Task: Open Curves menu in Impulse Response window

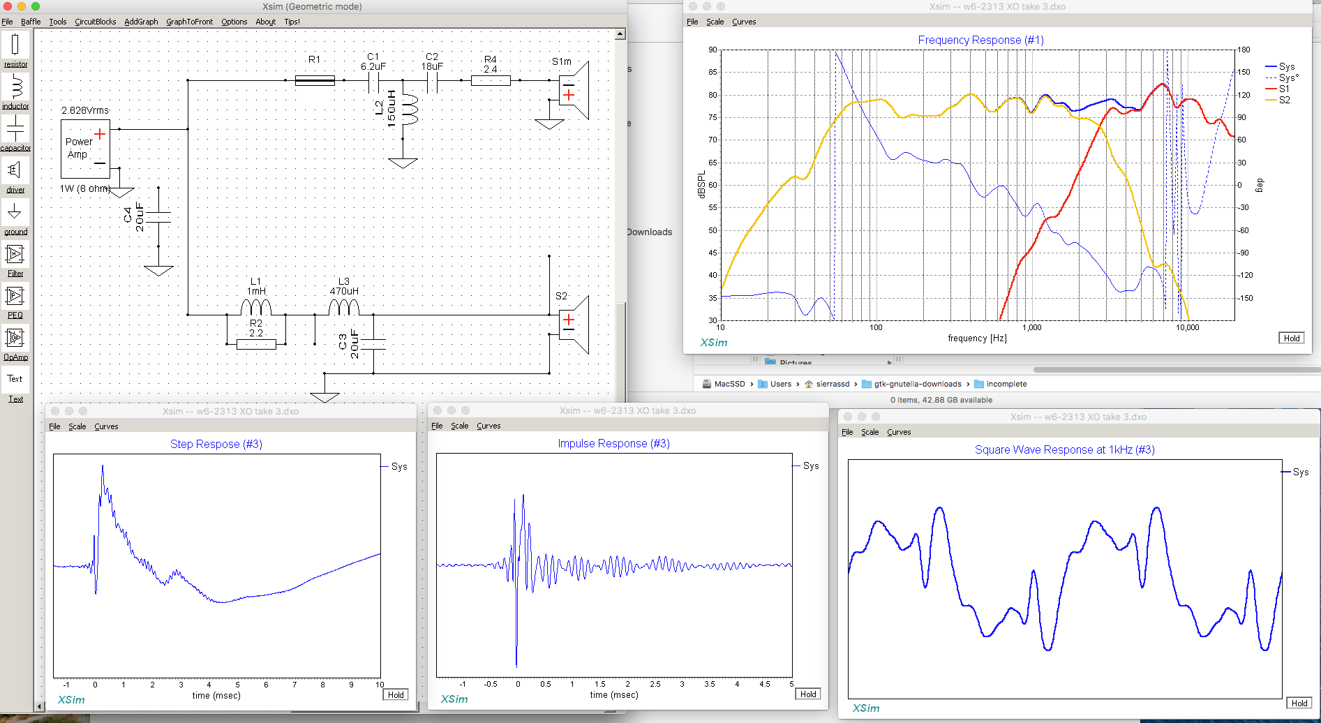Action: click(488, 426)
